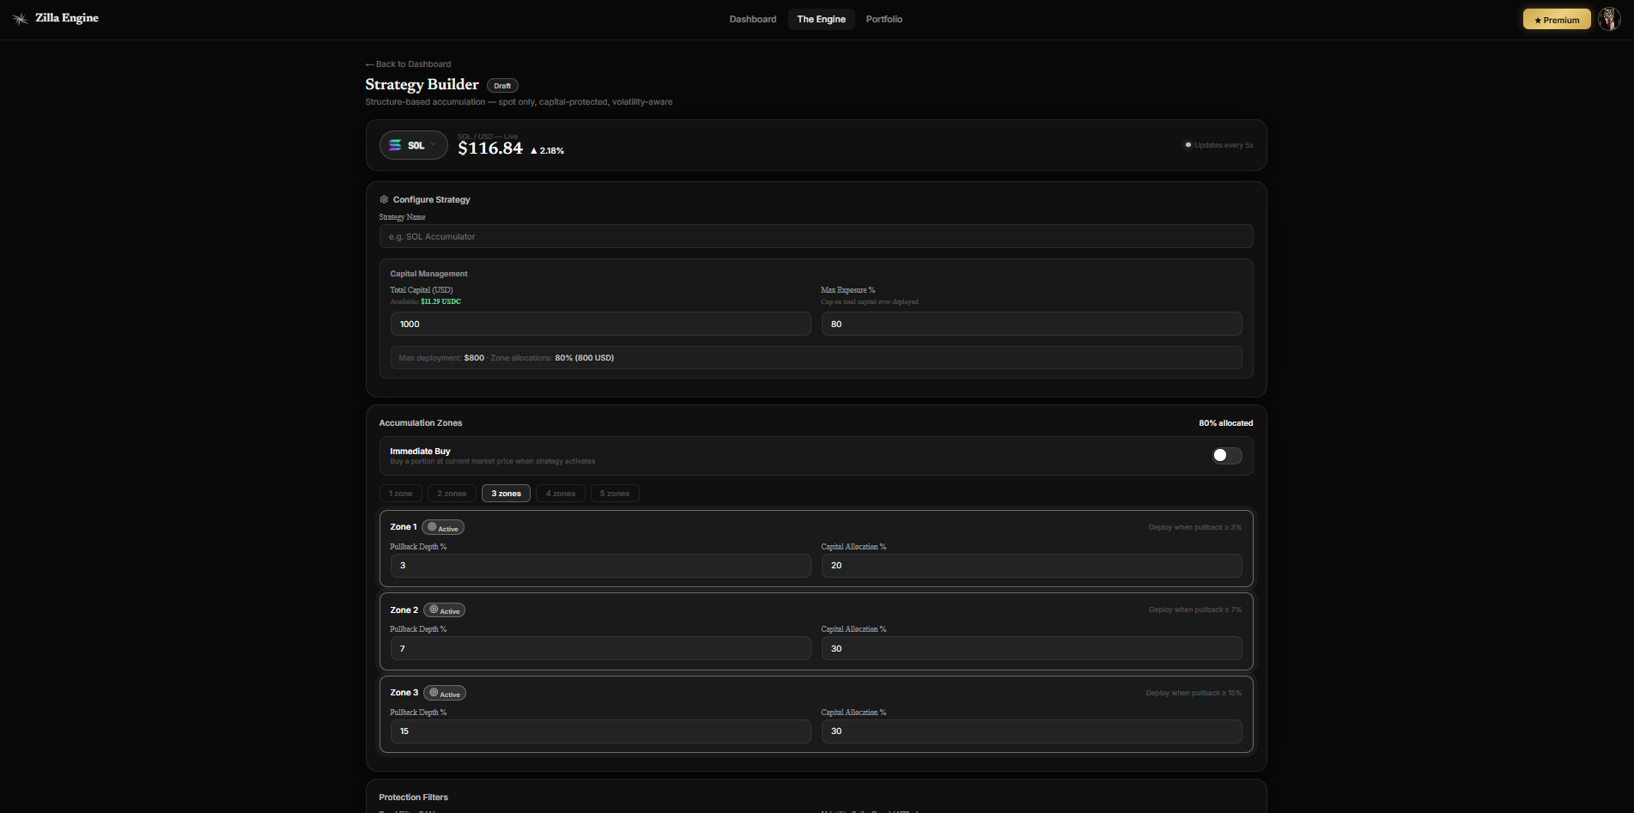This screenshot has height=813, width=1634.
Task: Edit Zone 1 Capital Allocation field
Action: pos(1031,566)
